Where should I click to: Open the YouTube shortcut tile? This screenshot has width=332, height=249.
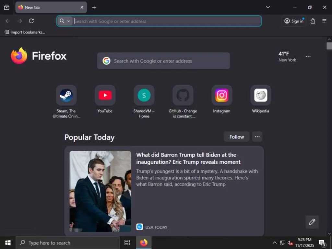[x=105, y=95]
